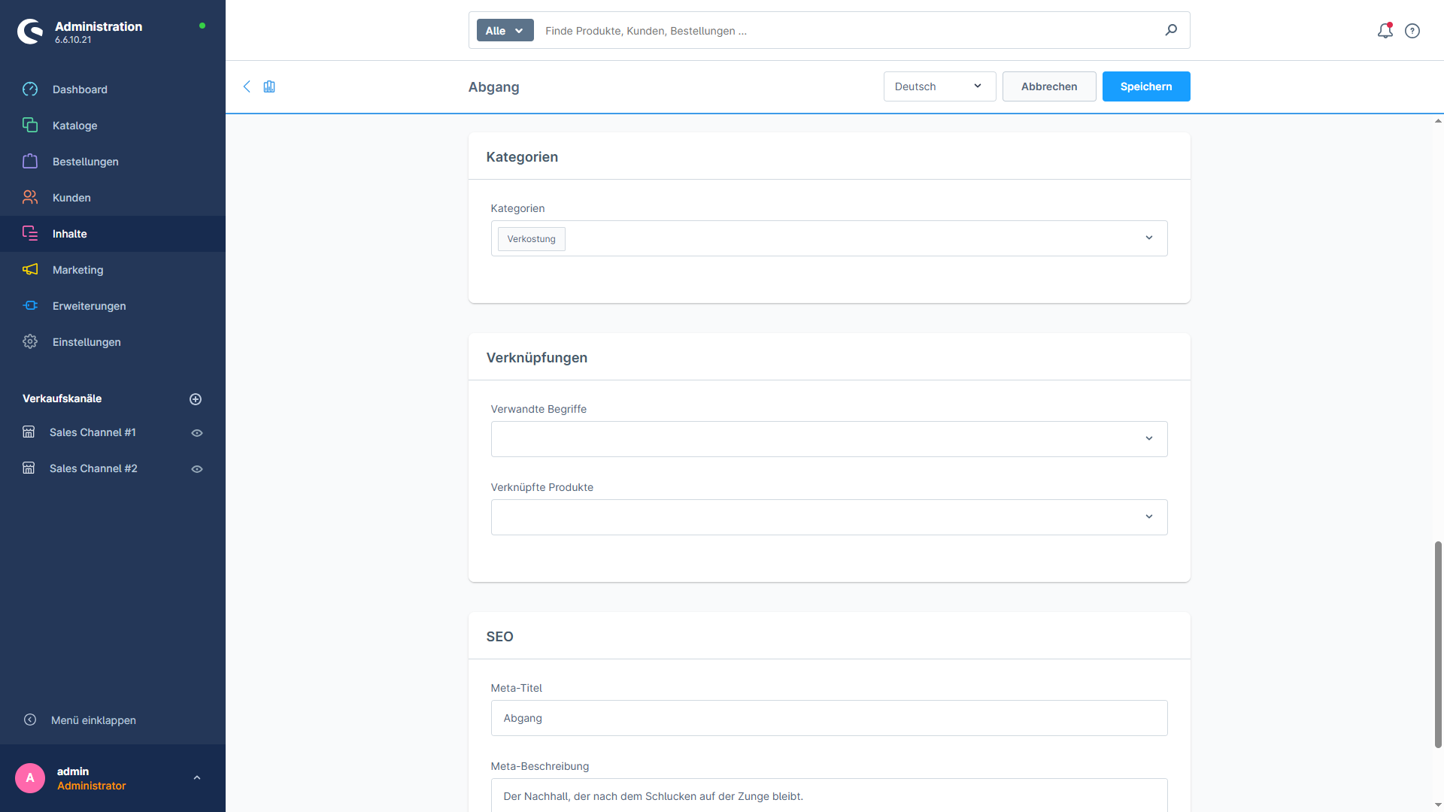Screen dimensions: 1444x812
Task: Click the admin avatar circle
Action: [x=30, y=778]
